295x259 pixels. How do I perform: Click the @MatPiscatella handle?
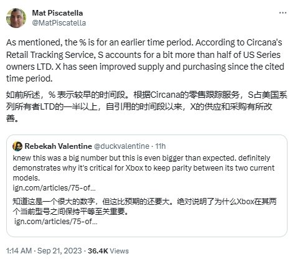pos(59,22)
